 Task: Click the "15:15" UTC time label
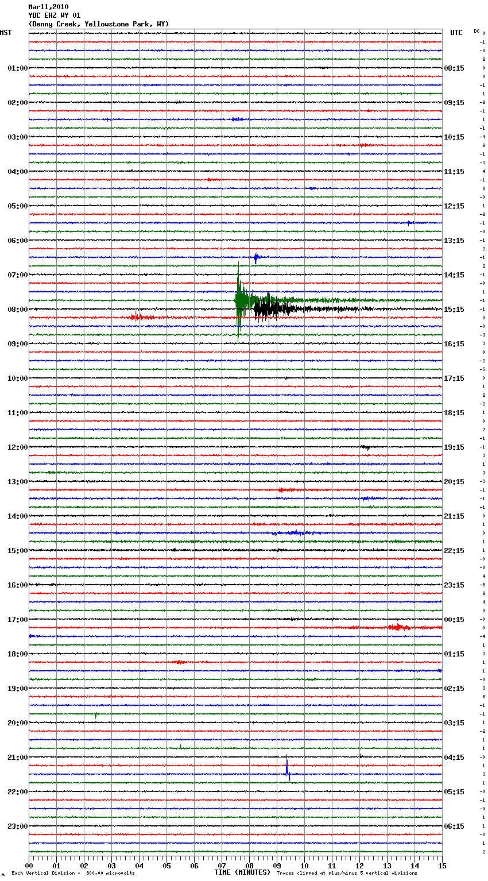click(454, 310)
